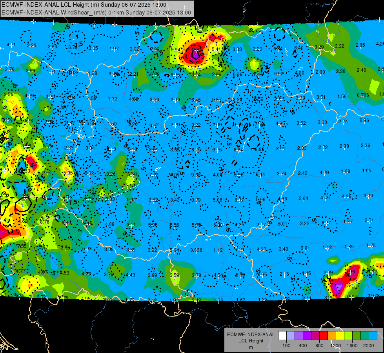Viewport: 384px width, 353px height.
Task: Click legend tick label "400"
Action: (x=303, y=346)
